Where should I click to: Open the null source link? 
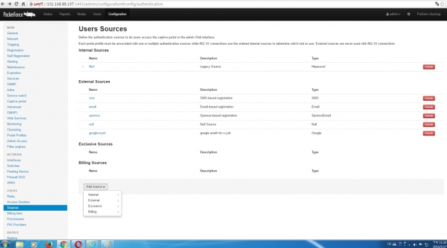91,124
